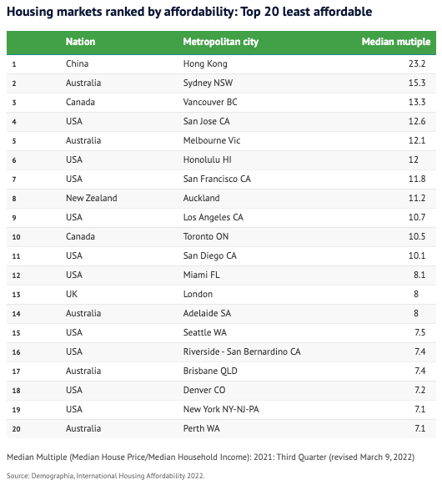Select the Honolulu HI row

221,160
